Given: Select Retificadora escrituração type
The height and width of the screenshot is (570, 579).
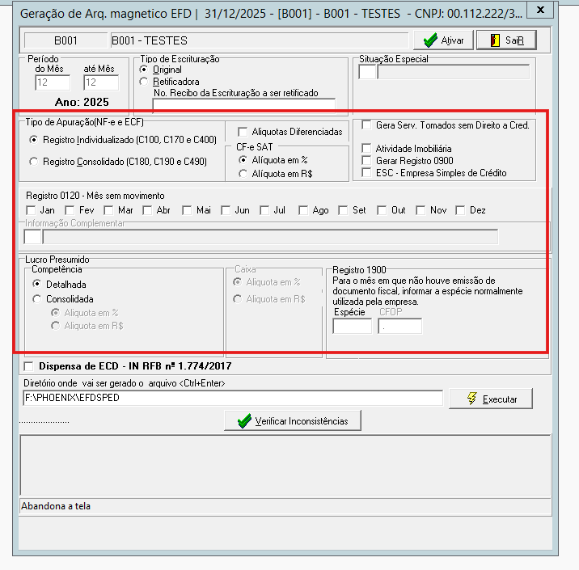Looking at the screenshot, I should pos(144,82).
